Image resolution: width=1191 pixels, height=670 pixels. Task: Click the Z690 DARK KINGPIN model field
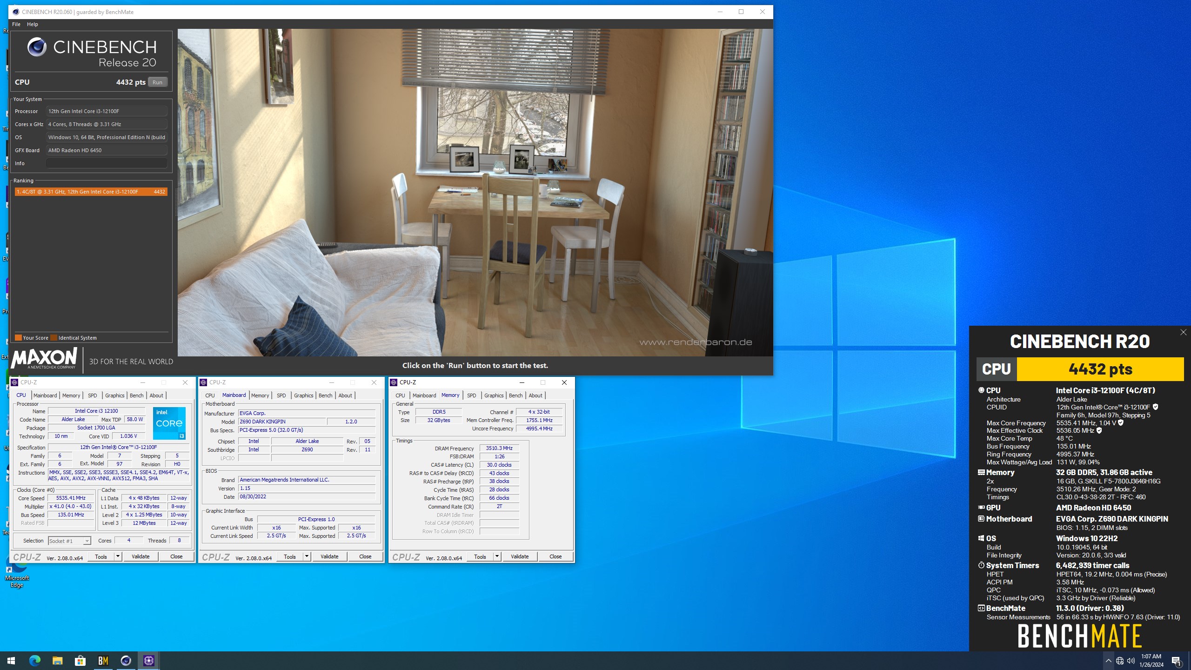281,422
